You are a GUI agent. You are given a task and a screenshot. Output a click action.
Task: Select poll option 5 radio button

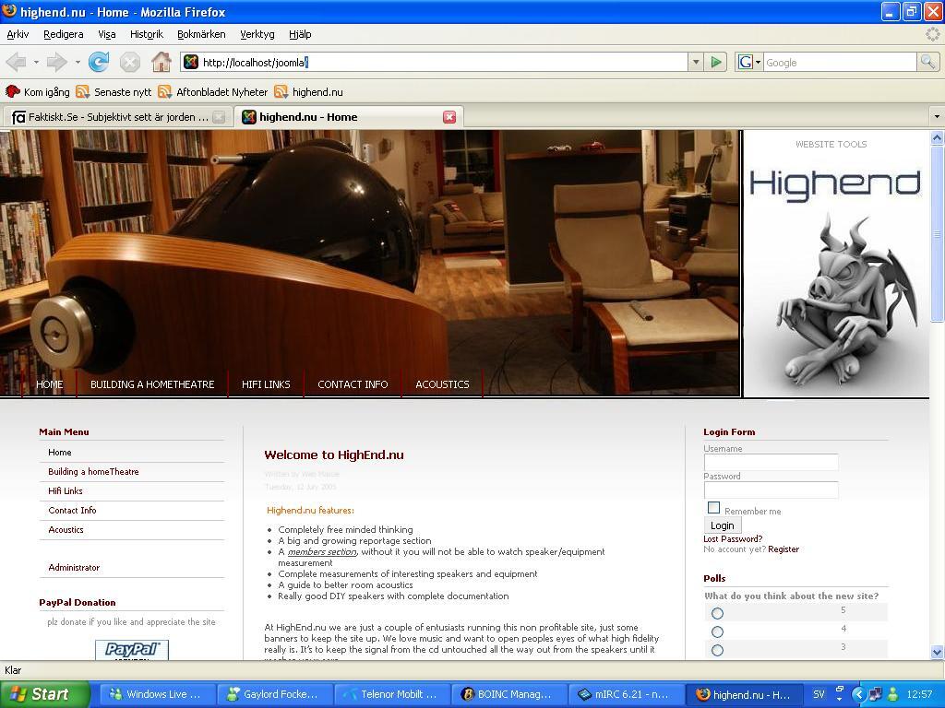pyautogui.click(x=717, y=613)
